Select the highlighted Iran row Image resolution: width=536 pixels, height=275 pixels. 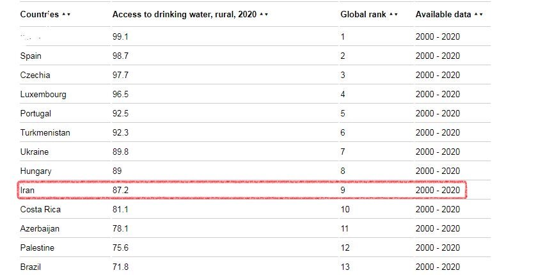[242, 191]
